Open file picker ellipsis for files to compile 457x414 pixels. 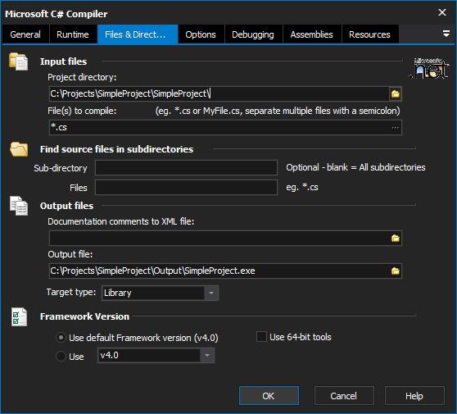(396, 128)
